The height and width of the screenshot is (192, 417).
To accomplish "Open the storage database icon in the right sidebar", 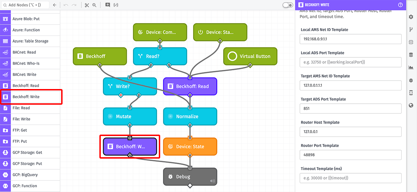I will pos(411,55).
